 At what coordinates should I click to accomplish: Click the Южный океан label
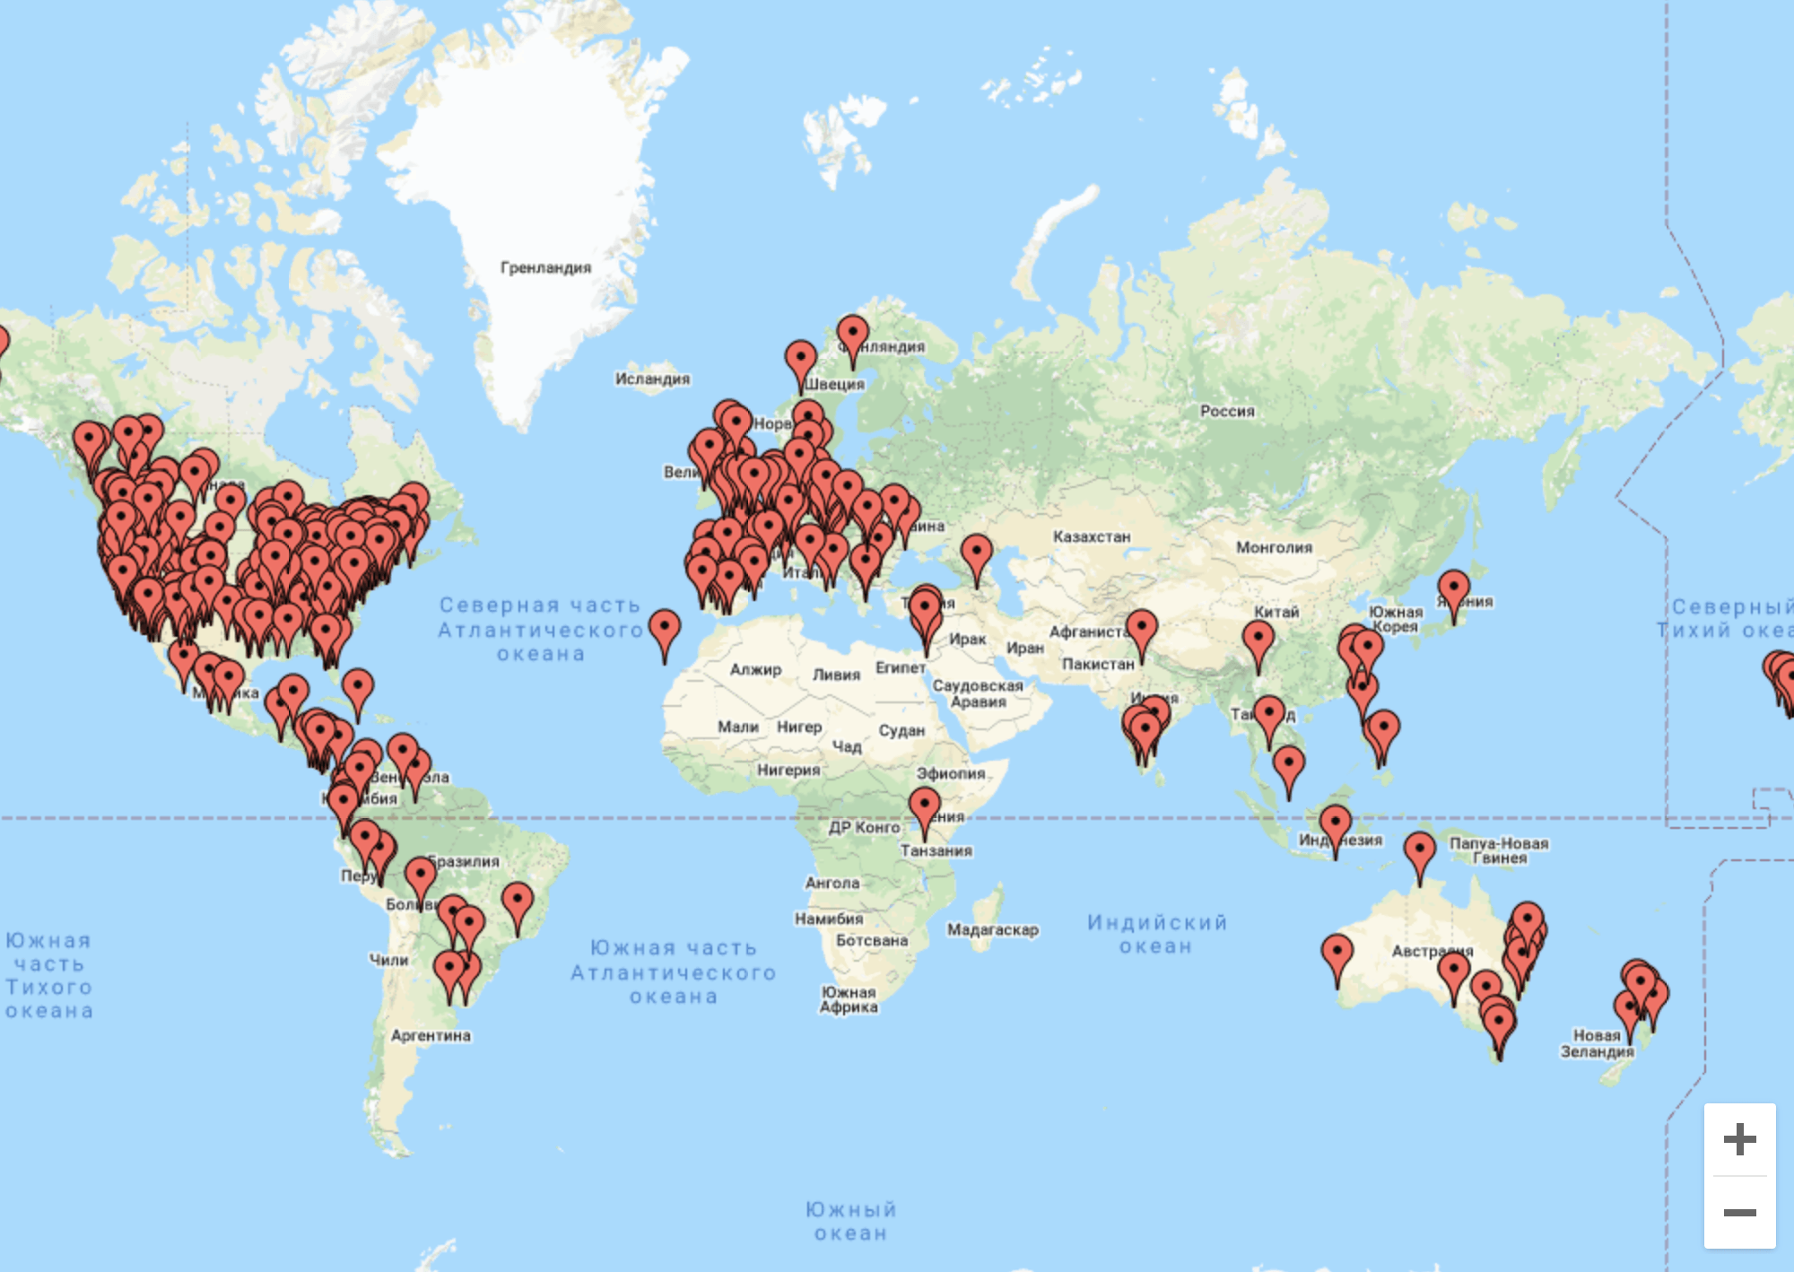[x=850, y=1221]
